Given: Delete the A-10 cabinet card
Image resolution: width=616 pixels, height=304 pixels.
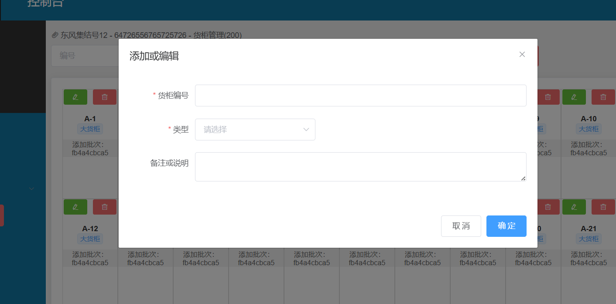Looking at the screenshot, I should point(603,97).
